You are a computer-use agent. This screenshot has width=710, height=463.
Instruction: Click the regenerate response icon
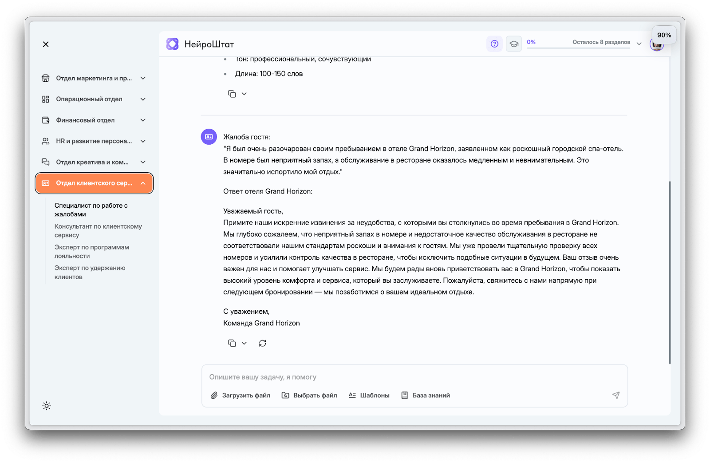(x=263, y=343)
